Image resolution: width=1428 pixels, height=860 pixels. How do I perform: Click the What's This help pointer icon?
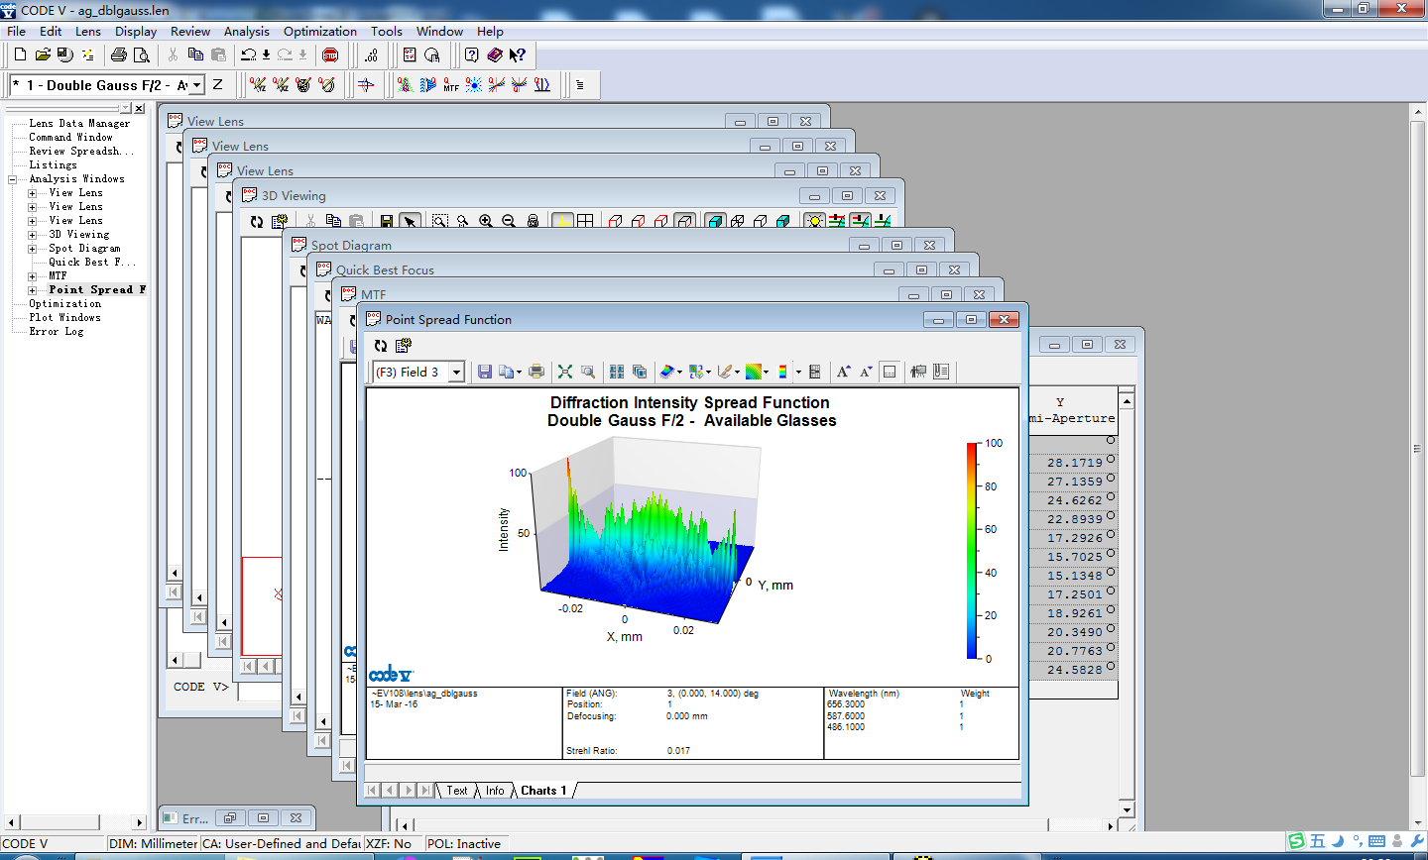point(518,54)
